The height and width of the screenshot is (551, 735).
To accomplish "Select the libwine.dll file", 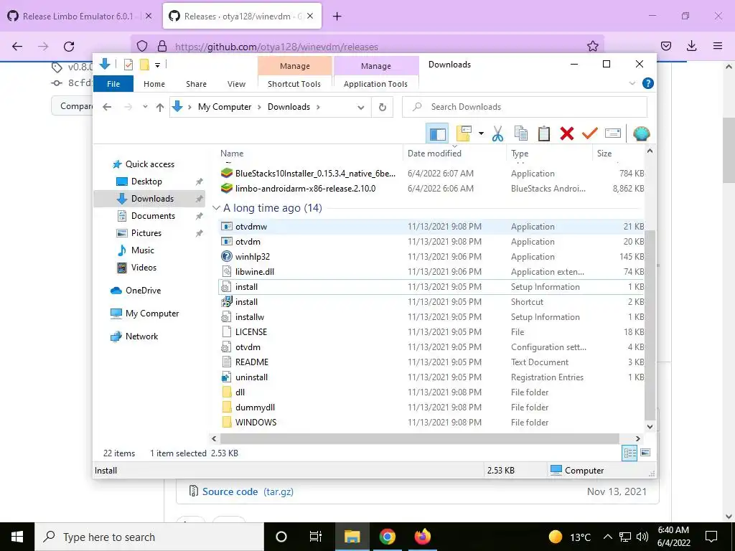I will pyautogui.click(x=431, y=272).
